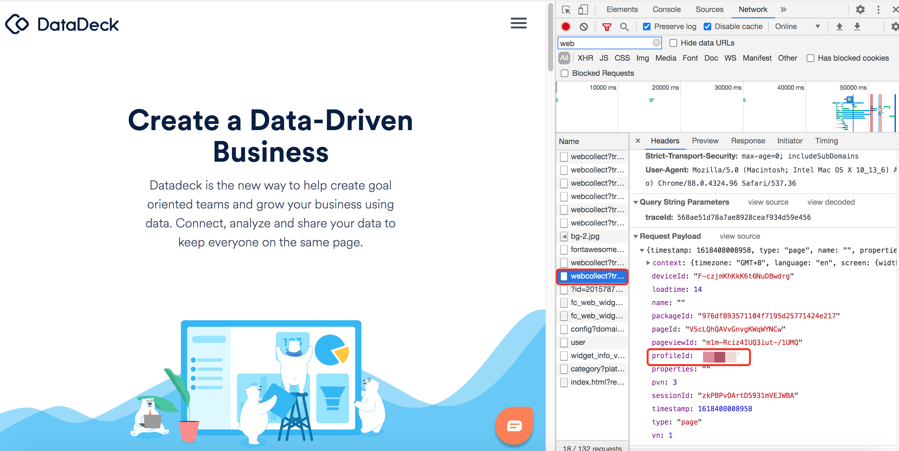Select the category?plat... request row
This screenshot has width=899, height=451.
[592, 369]
